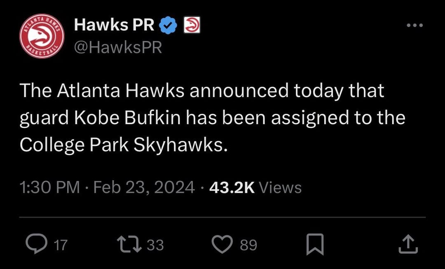This screenshot has width=445, height=269.
Task: Share the tweet via the share icon
Action: [x=408, y=244]
